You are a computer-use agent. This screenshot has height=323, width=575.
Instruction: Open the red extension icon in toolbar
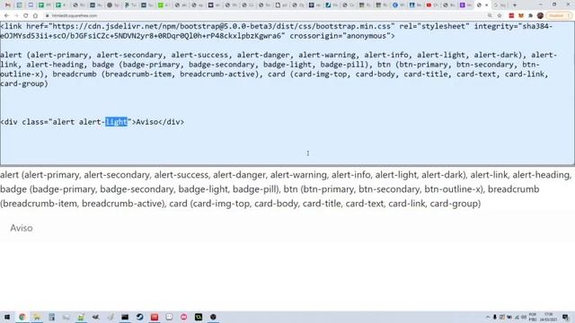[x=511, y=16]
